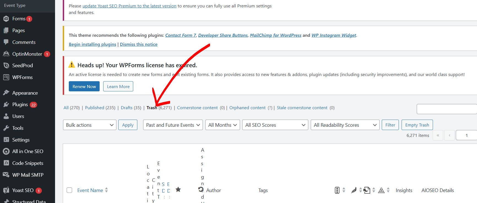The height and width of the screenshot is (203, 477).
Task: Click the Renew Now button
Action: point(84,86)
